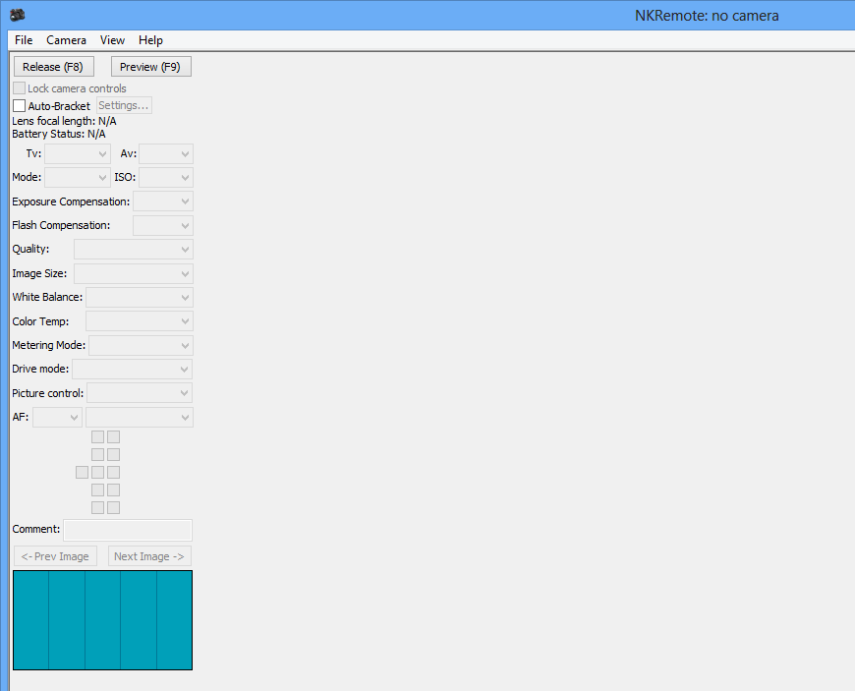Expand the Av dropdown
This screenshot has height=691, width=855.
pyautogui.click(x=166, y=153)
